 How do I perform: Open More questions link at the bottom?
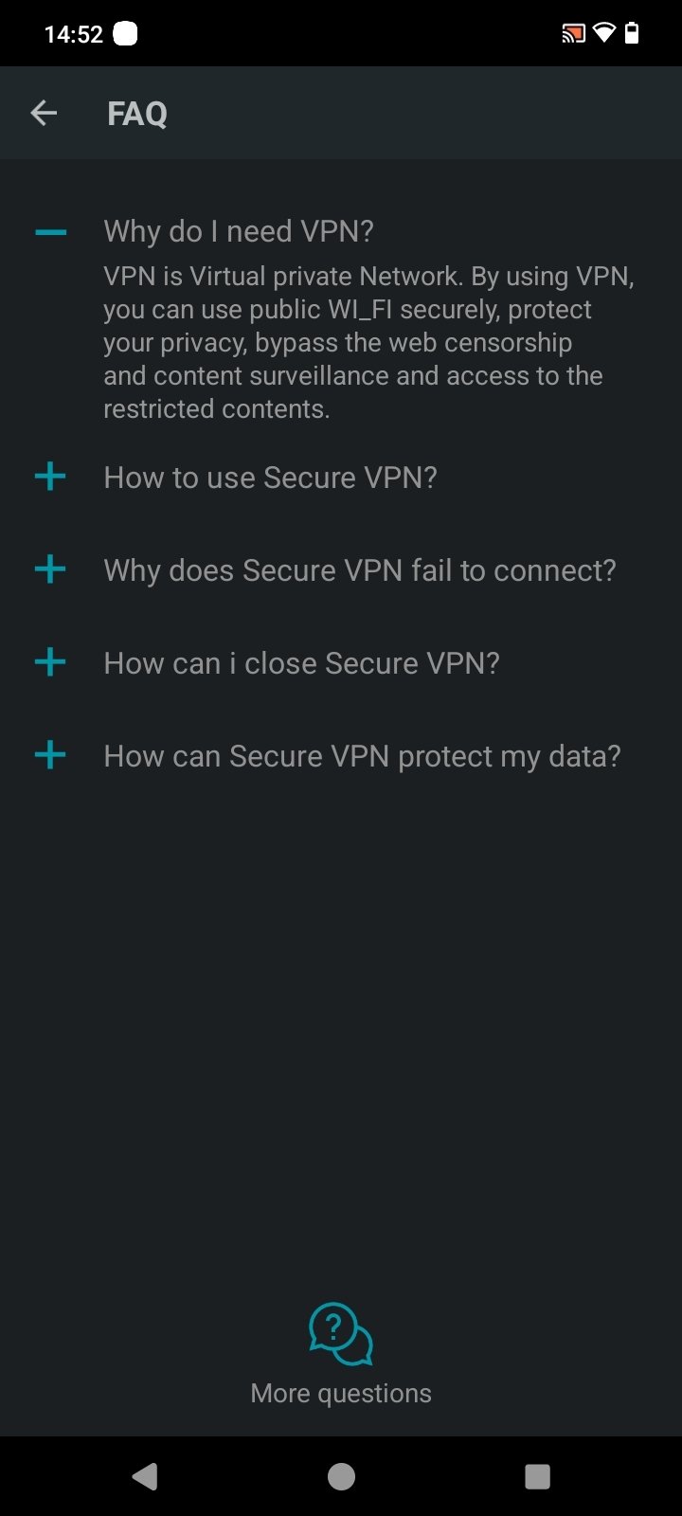click(341, 1393)
